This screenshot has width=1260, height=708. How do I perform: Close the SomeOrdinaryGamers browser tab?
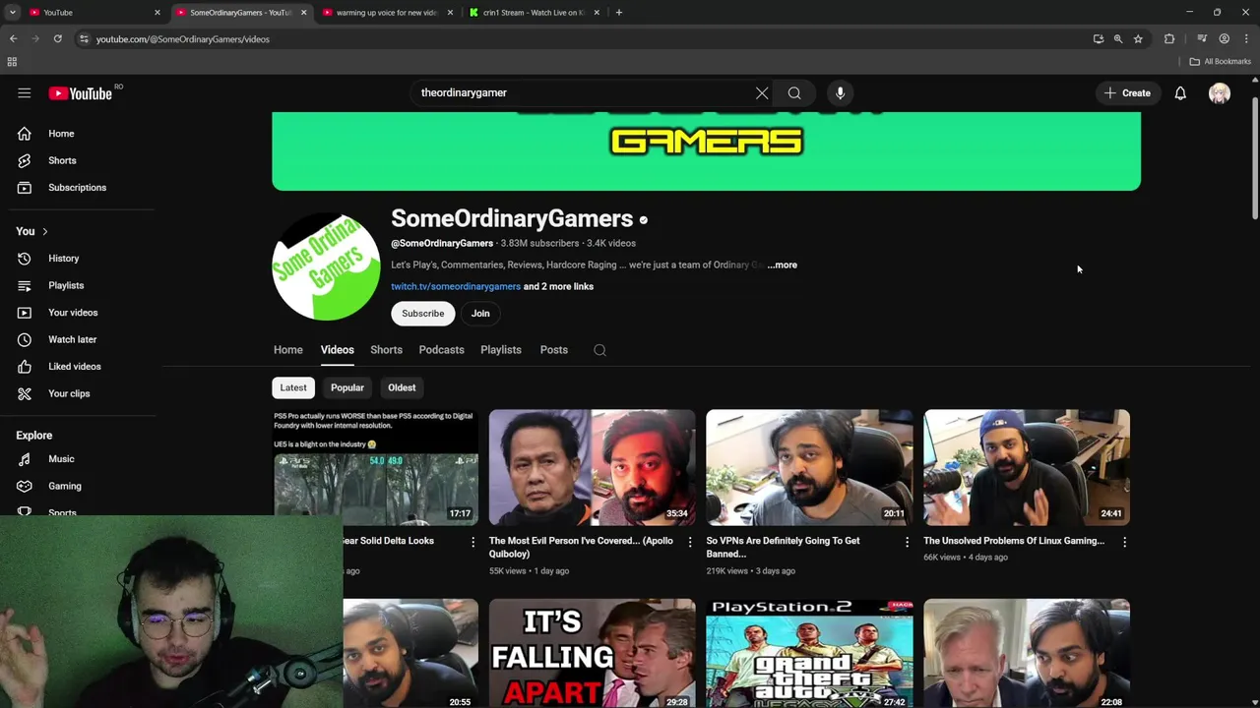click(303, 13)
